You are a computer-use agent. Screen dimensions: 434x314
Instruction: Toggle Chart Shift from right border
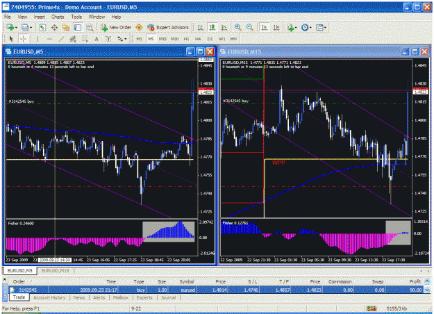click(x=276, y=27)
